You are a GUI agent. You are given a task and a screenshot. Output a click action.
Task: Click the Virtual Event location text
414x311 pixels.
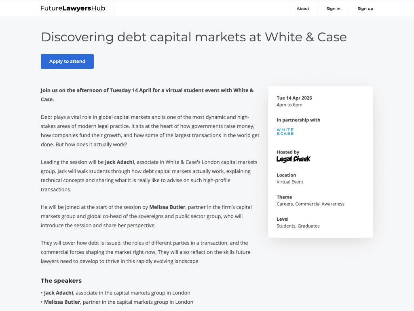click(x=290, y=182)
